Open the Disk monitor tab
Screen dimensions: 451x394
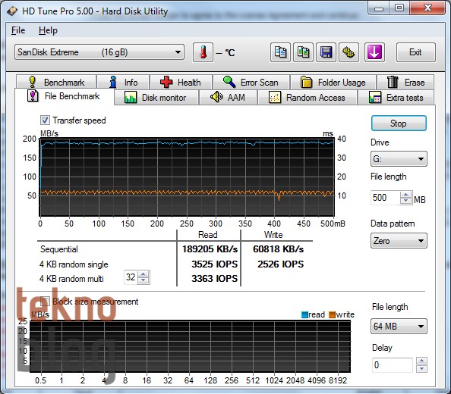(x=156, y=98)
